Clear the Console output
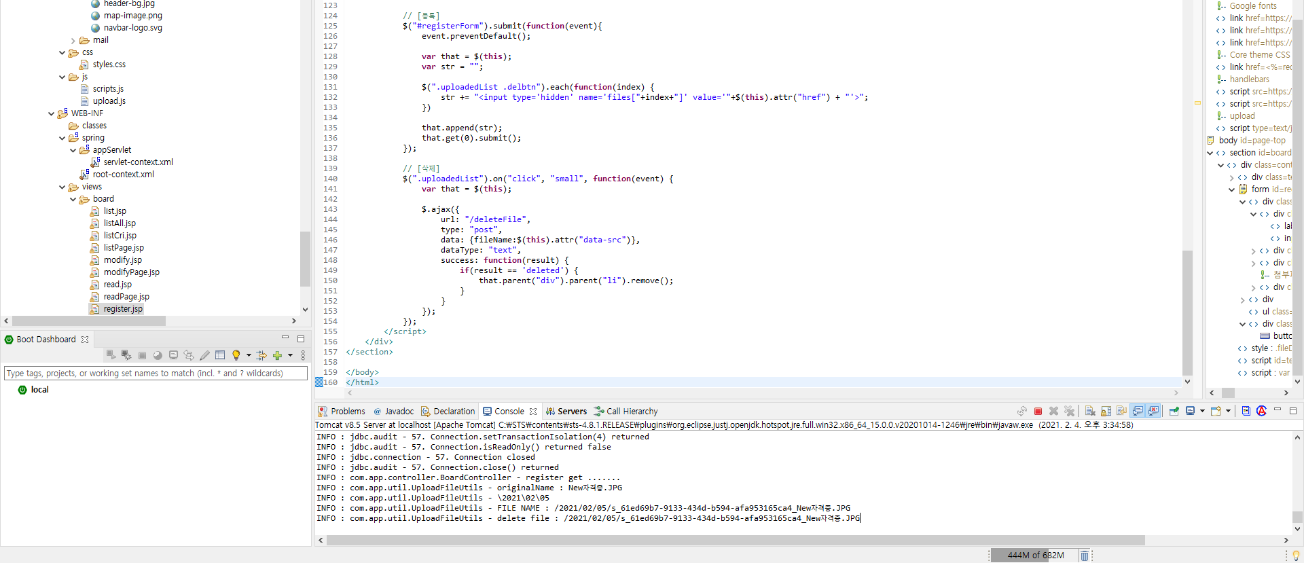The height and width of the screenshot is (563, 1304). [x=1090, y=411]
